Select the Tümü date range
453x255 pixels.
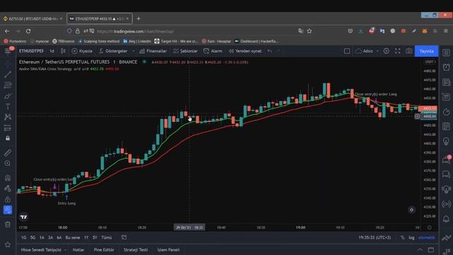[x=107, y=237]
